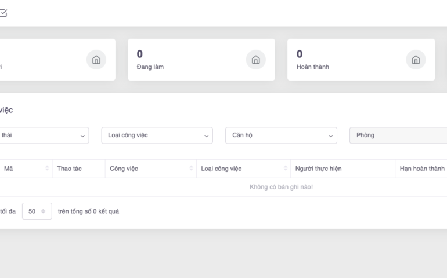The image size is (447, 278).
Task: Click the sort arrows on Loại công việc column
Action: coord(285,169)
